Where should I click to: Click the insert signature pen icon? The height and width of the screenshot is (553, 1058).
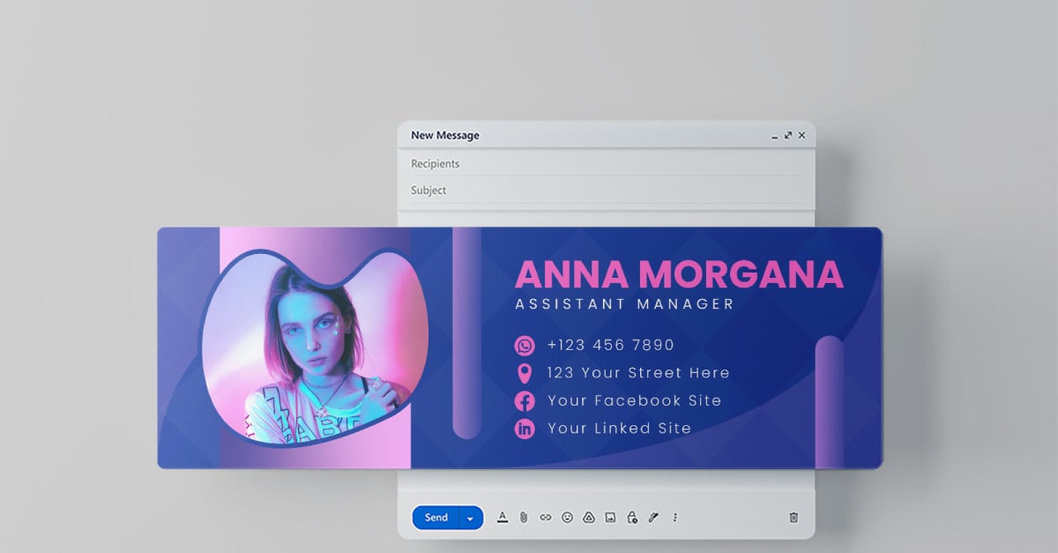[x=652, y=518]
